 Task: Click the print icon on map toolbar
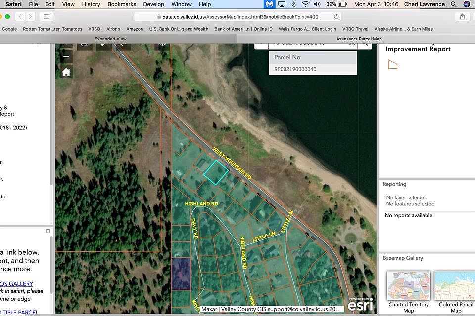coord(85,44)
